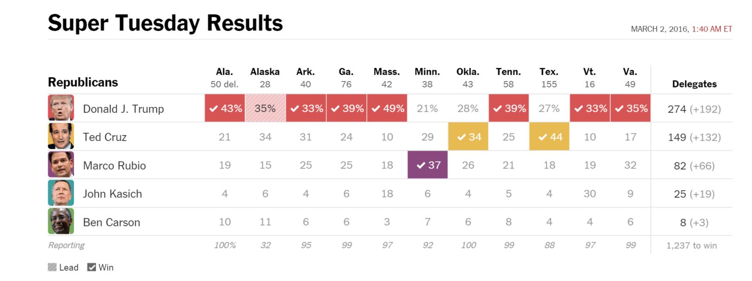Click Trump's striped Alaska 35% lead cell
The height and width of the screenshot is (281, 752).
click(x=265, y=108)
